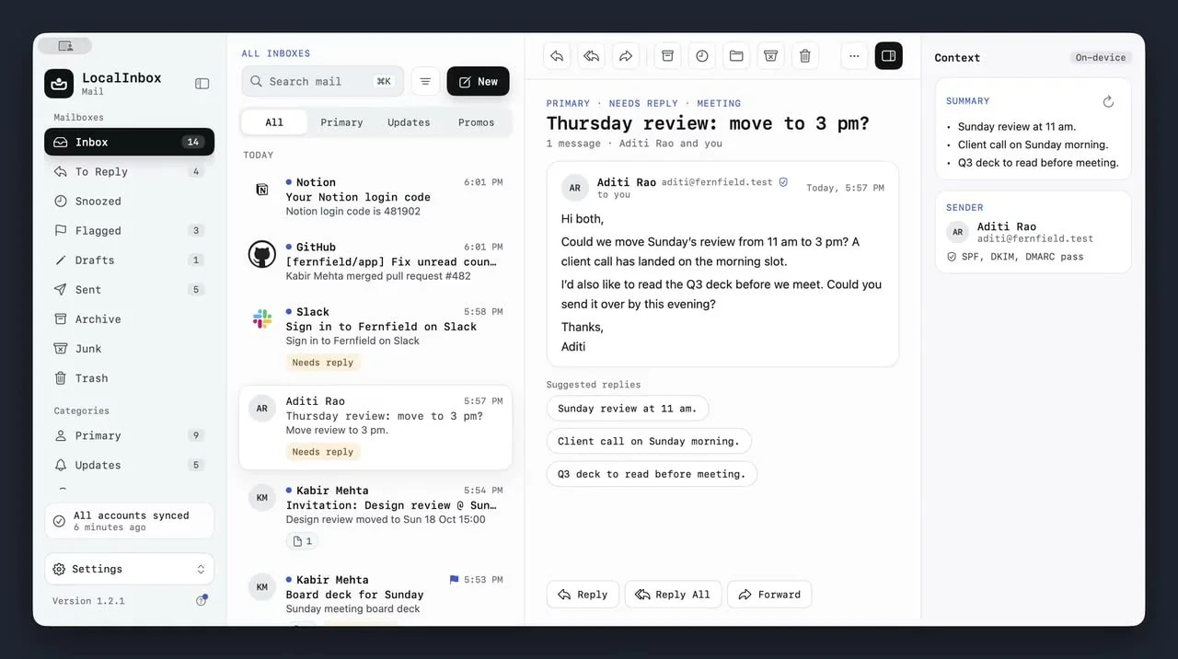Switch to the Promos tab
1178x659 pixels.
tap(476, 121)
